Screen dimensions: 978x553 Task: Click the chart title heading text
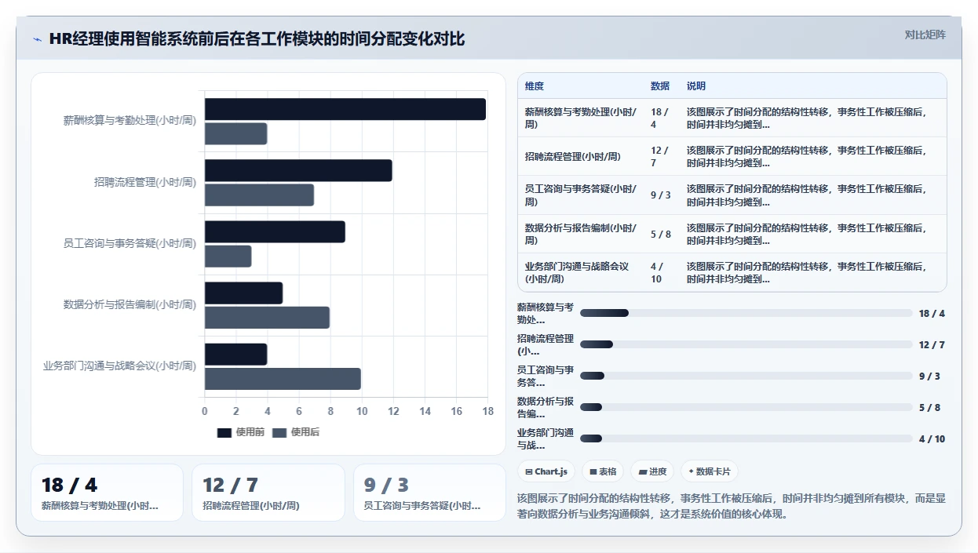point(257,39)
